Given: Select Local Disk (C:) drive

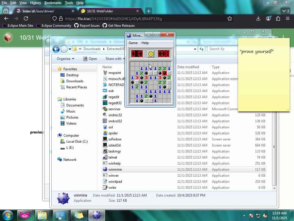Looking at the screenshot, I should (77, 142).
